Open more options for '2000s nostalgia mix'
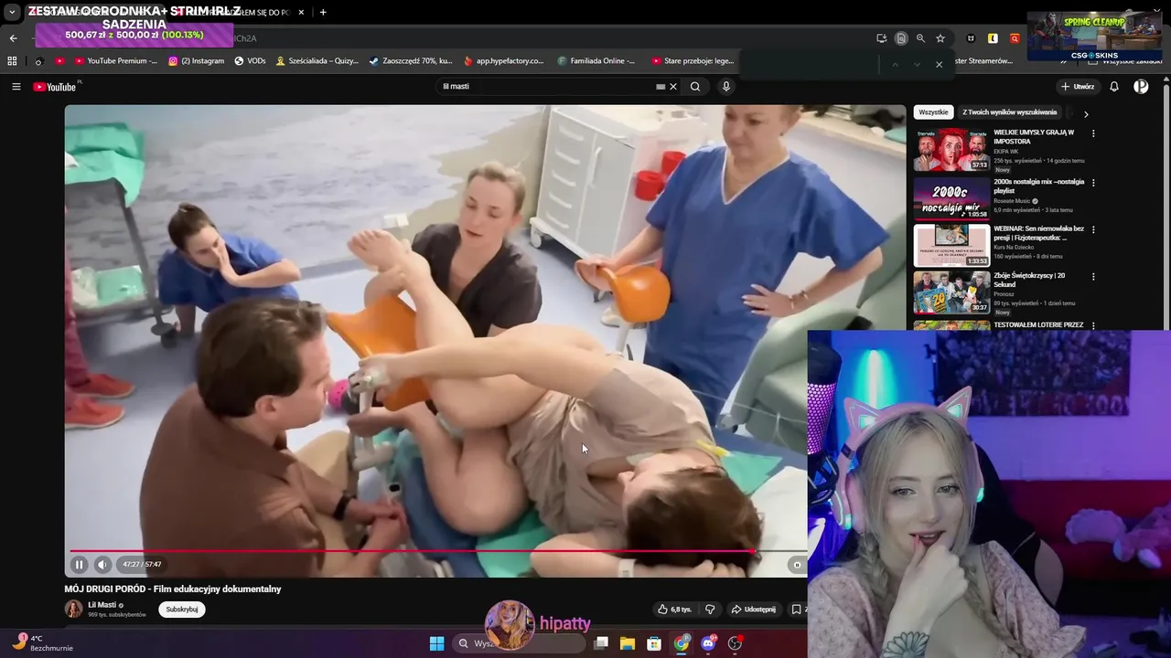Image resolution: width=1171 pixels, height=658 pixels. click(1093, 183)
